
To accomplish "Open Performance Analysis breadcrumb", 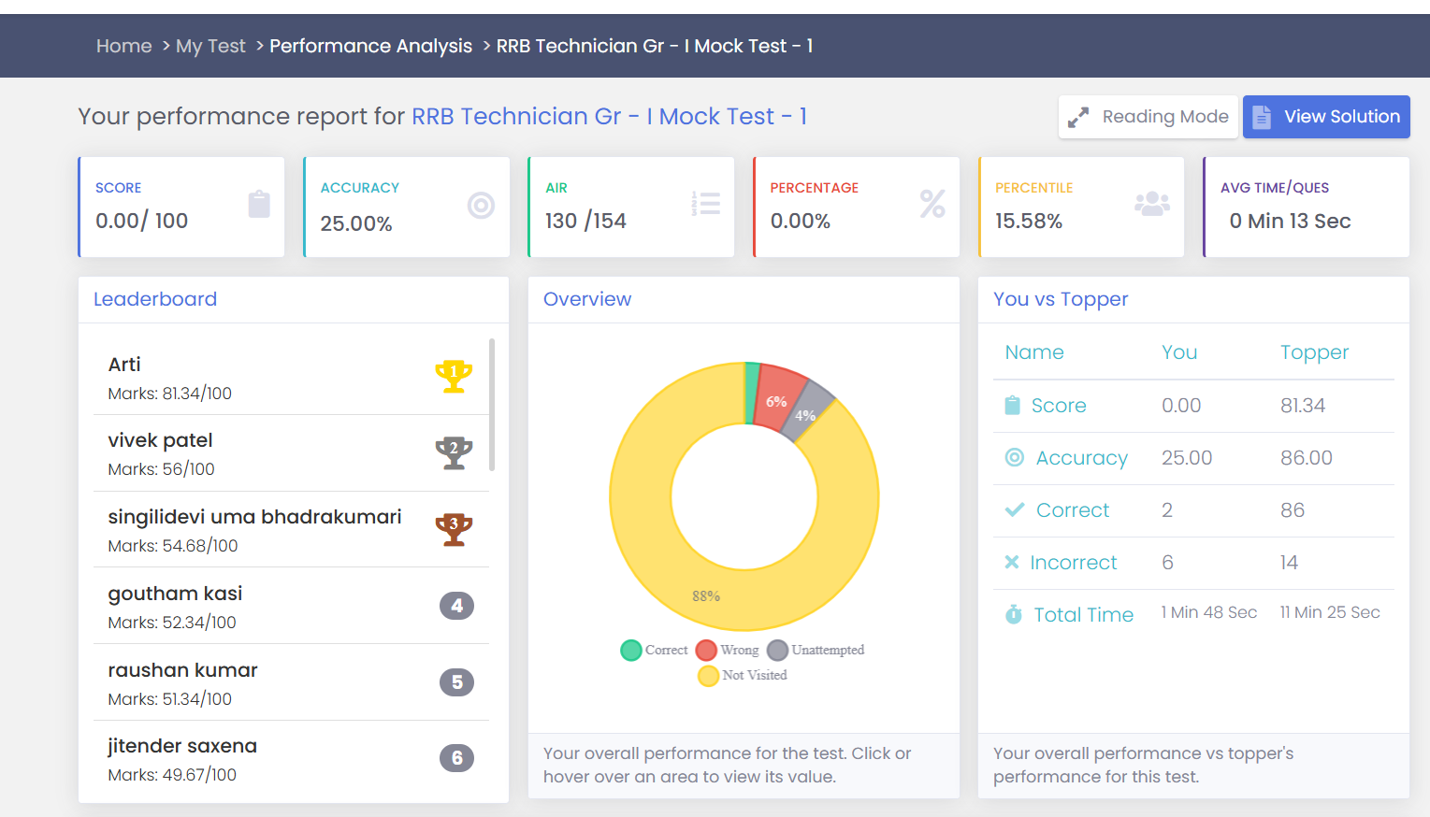I will coord(370,46).
